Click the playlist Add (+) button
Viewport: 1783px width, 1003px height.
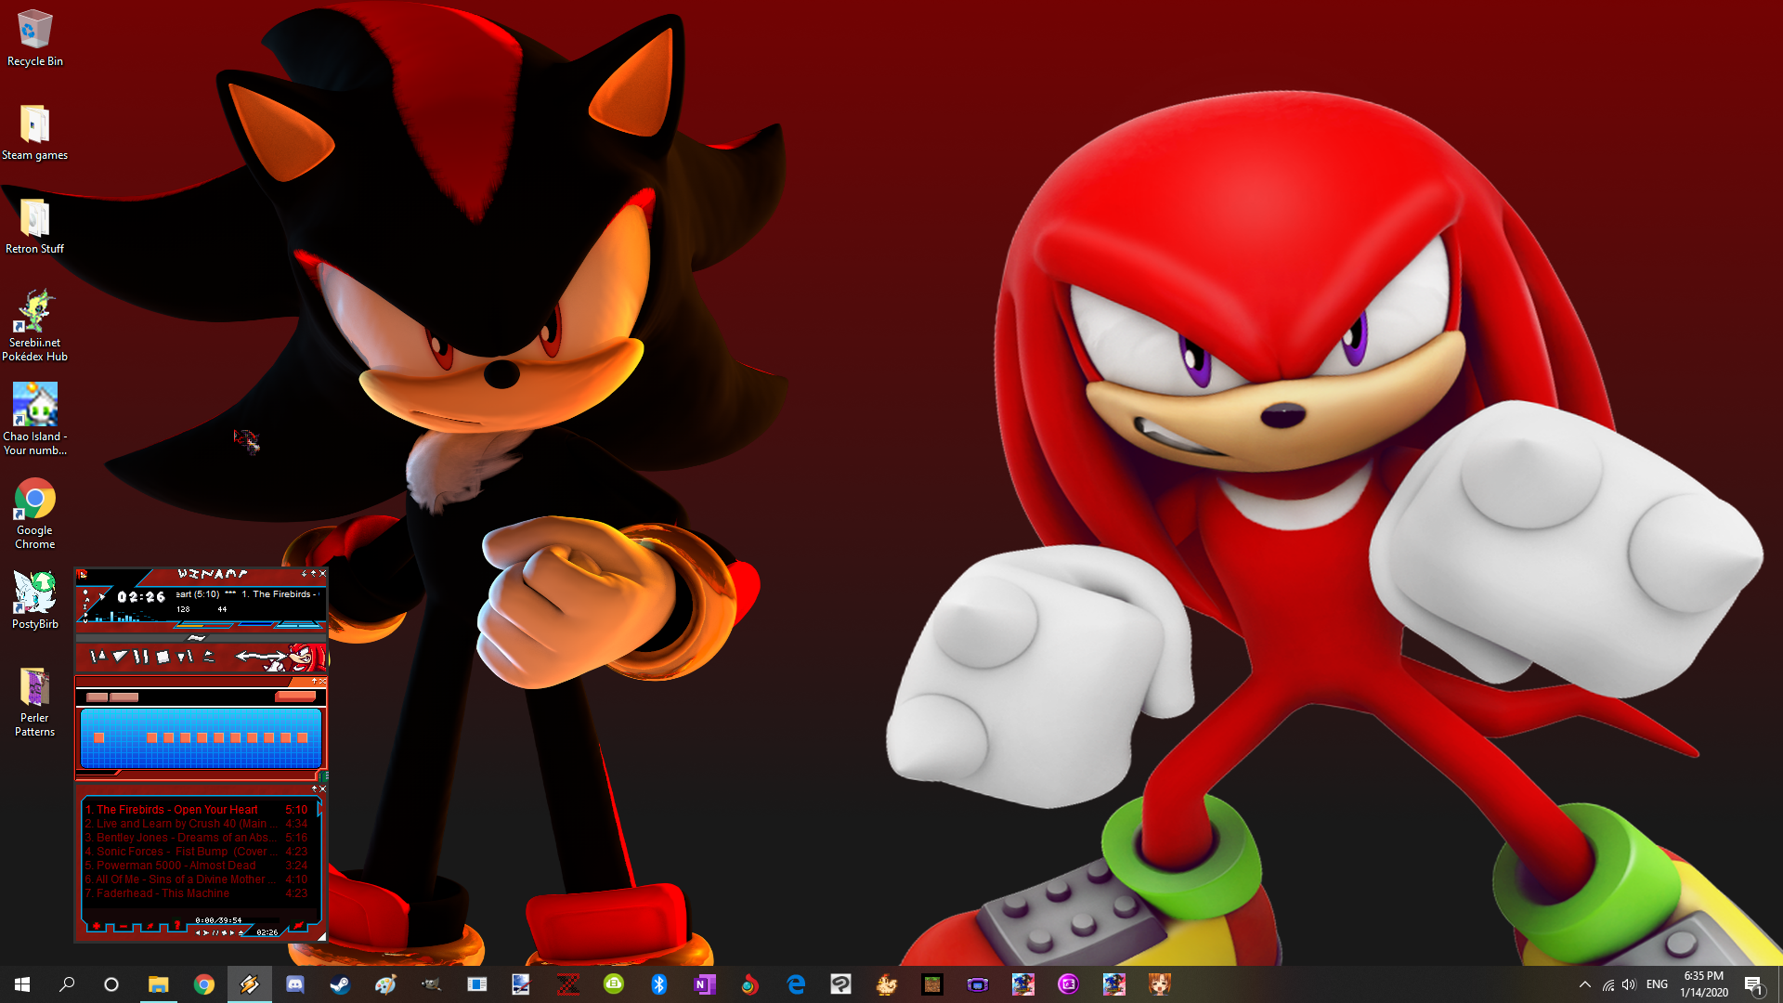pos(96,926)
